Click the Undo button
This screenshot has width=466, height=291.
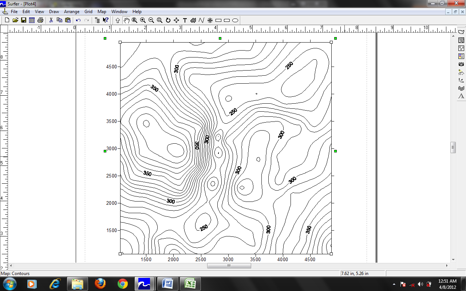click(78, 20)
